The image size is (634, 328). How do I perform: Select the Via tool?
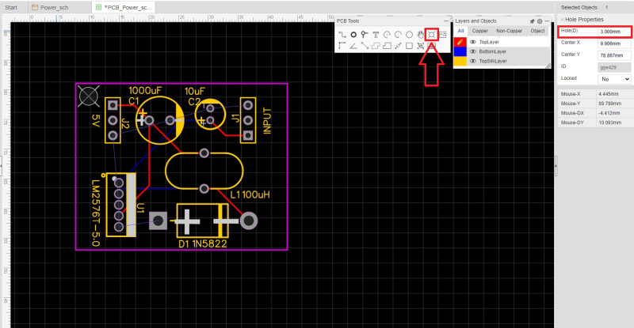click(365, 35)
